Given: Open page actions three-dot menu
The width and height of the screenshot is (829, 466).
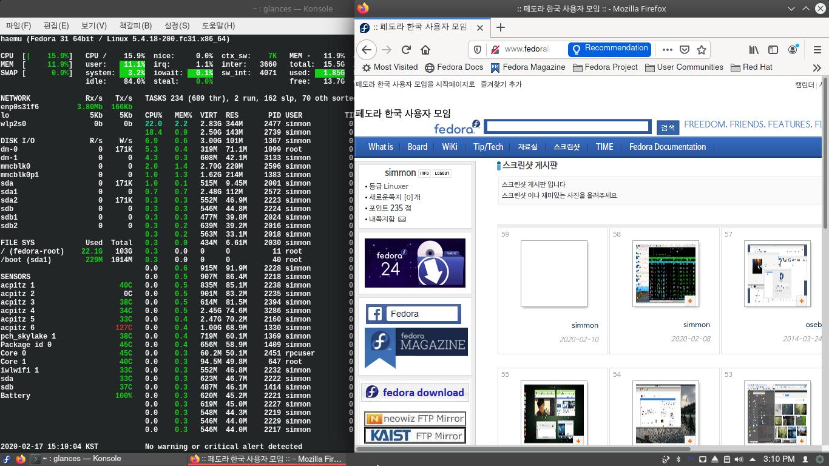Looking at the screenshot, I should coord(667,50).
